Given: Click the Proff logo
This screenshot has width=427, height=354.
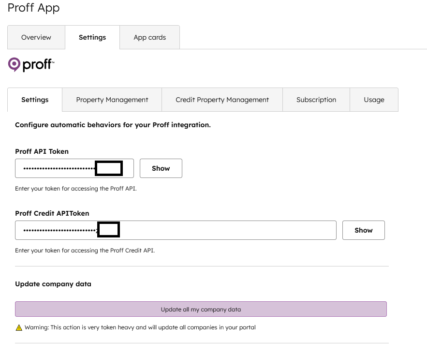Looking at the screenshot, I should pyautogui.click(x=31, y=65).
